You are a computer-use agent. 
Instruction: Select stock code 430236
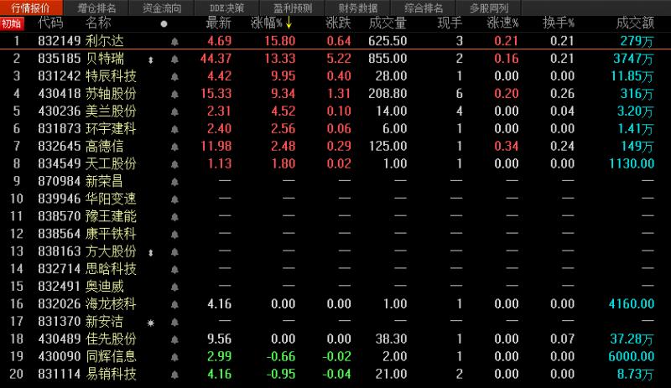pos(59,111)
